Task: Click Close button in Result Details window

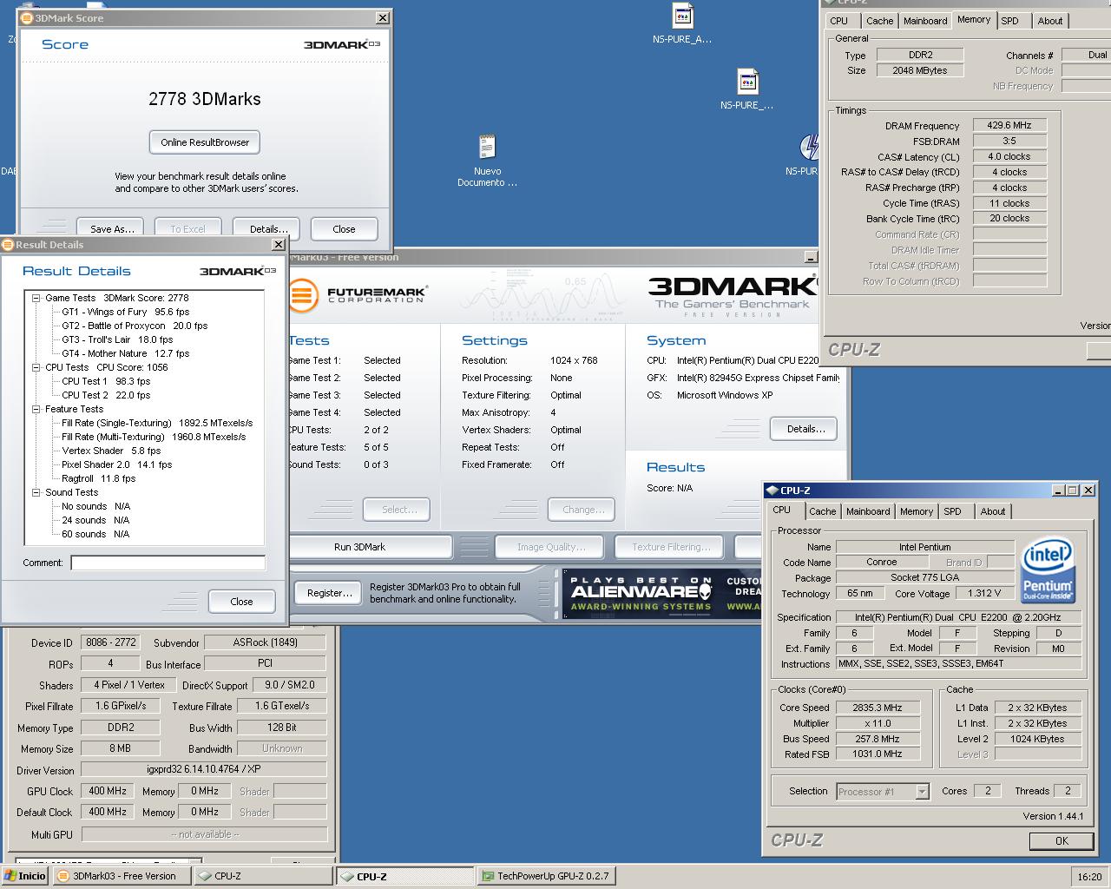Action: point(241,602)
